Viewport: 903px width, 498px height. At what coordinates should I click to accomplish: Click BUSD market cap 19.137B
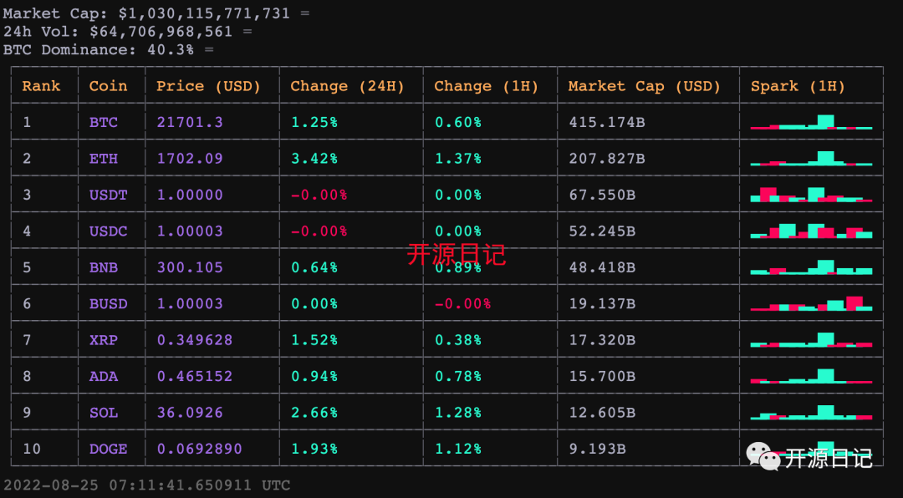tap(602, 304)
